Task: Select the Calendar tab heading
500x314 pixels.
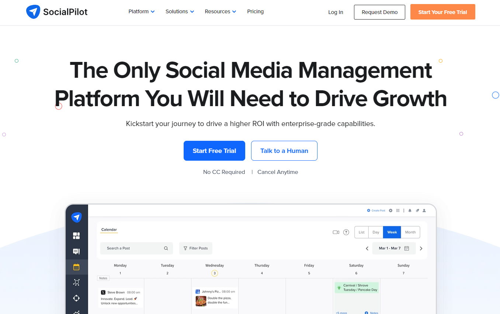Action: 109,230
